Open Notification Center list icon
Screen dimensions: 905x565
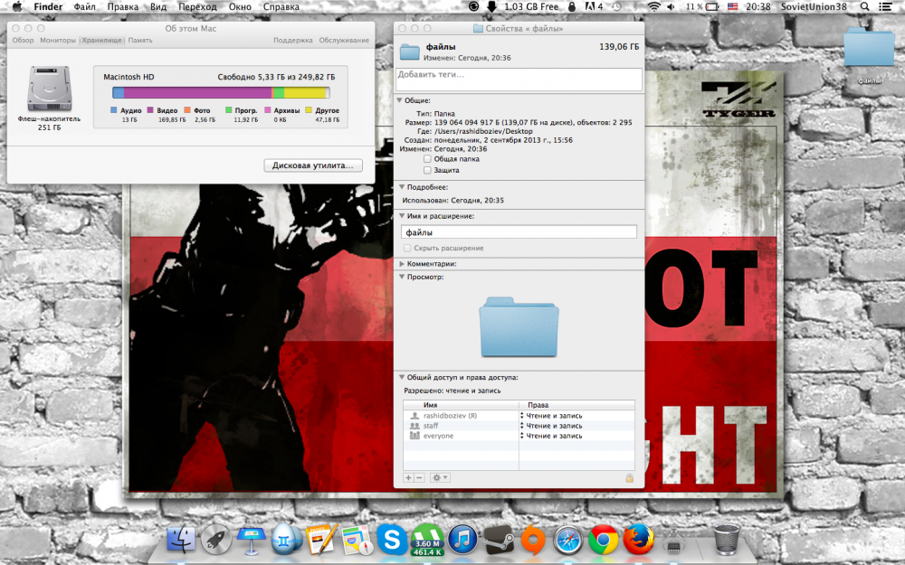pyautogui.click(x=885, y=6)
